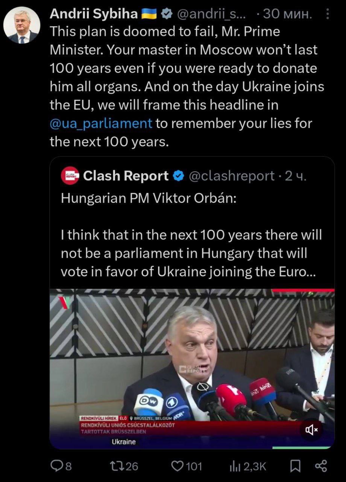Open Andrii Sybiha's profile avatar
The image size is (346, 482).
coord(22,25)
